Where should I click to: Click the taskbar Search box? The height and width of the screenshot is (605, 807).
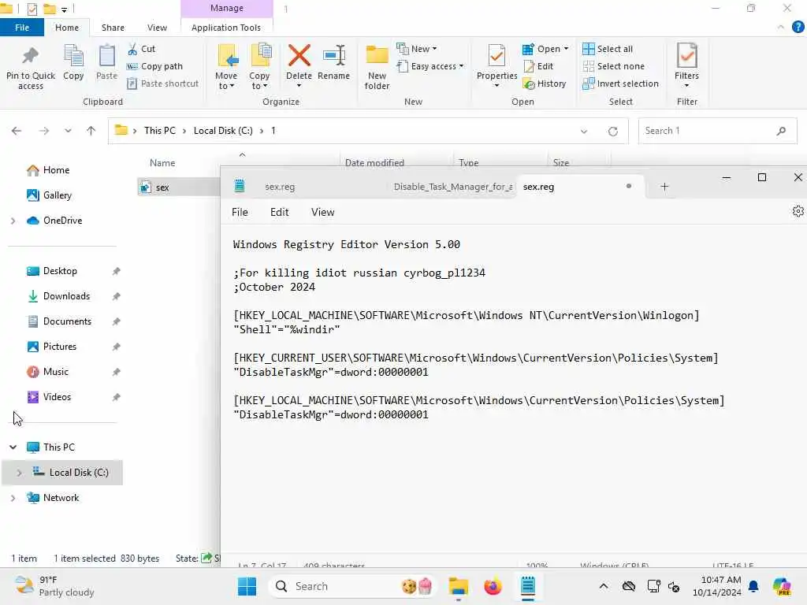point(354,586)
